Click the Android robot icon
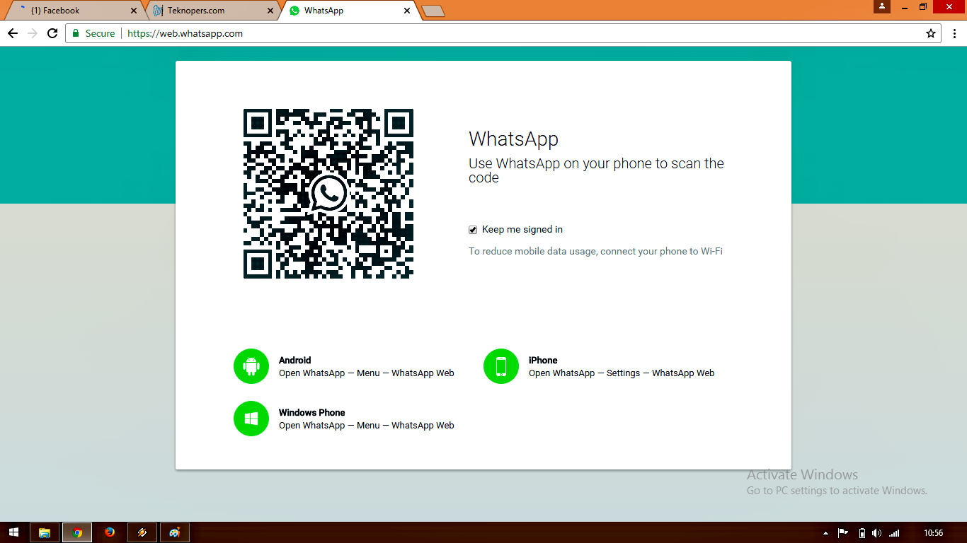This screenshot has width=967, height=543. pyautogui.click(x=251, y=366)
